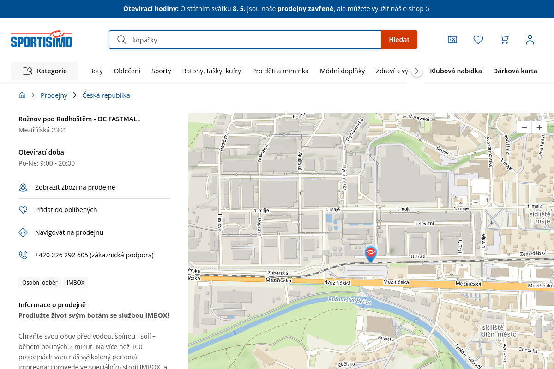Open the discount coupons percent icon

[x=452, y=40]
